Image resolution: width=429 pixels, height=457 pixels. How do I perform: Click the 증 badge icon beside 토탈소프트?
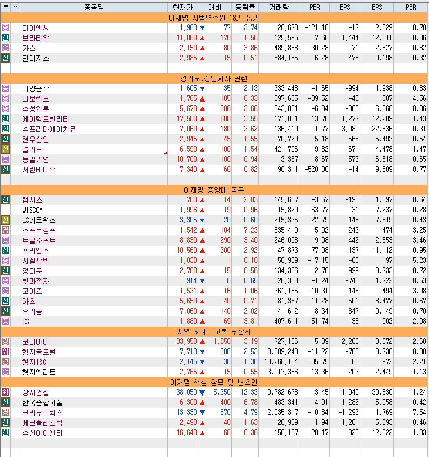point(5,240)
